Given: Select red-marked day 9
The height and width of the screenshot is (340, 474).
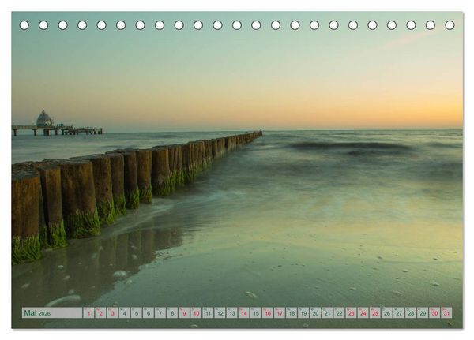Looking at the screenshot, I should point(184,313).
